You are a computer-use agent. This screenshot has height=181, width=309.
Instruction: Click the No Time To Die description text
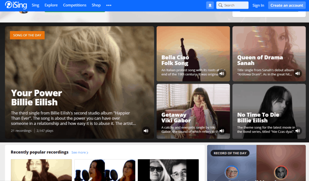tap(266, 130)
